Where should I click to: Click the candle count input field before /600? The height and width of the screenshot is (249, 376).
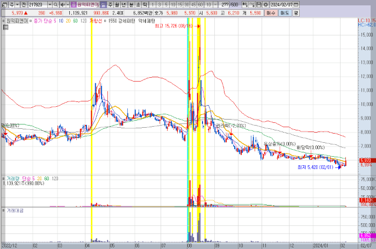[x=224, y=4]
